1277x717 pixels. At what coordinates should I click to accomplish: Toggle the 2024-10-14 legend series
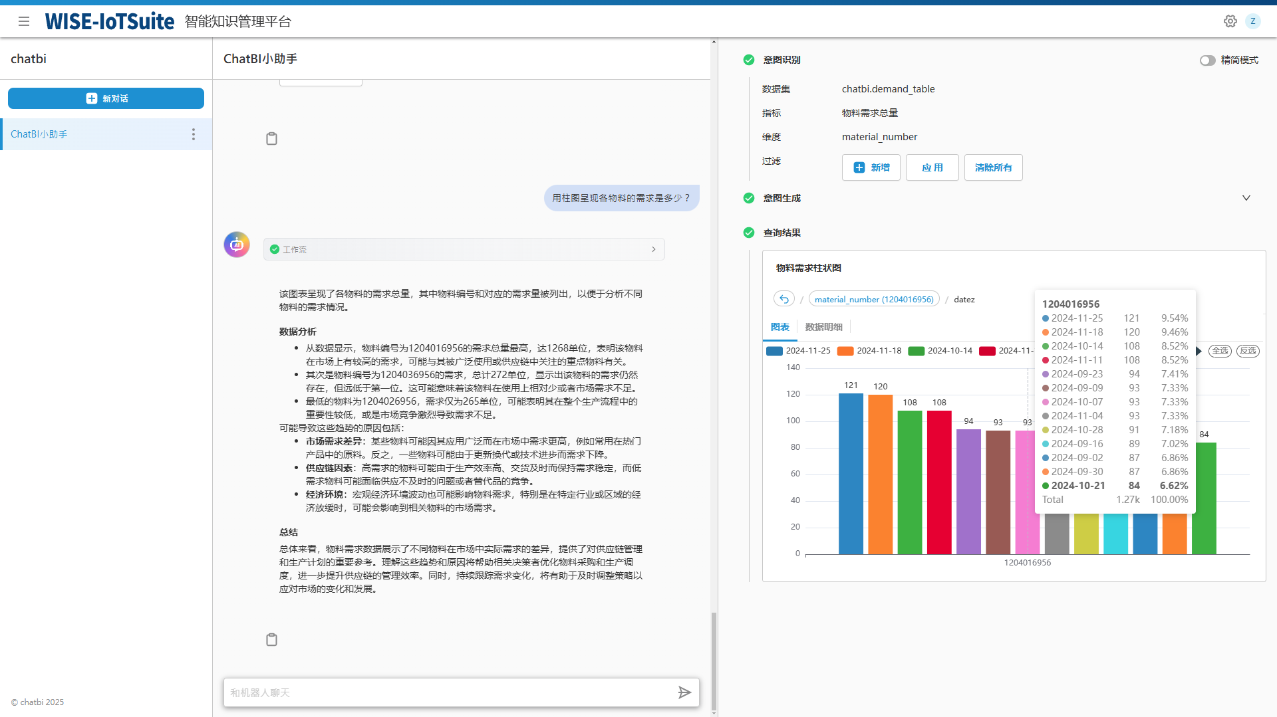pos(940,351)
